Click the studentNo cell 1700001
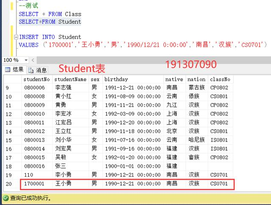Image resolution: width=271 pixels, height=205 pixels. [37, 184]
